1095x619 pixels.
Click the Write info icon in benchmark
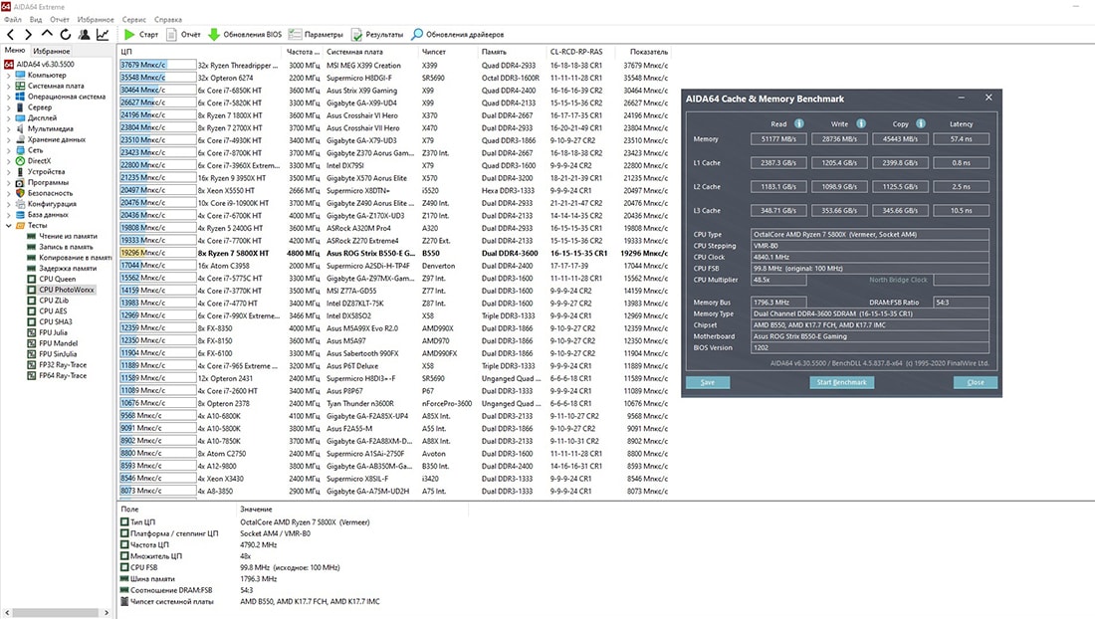[x=861, y=123]
